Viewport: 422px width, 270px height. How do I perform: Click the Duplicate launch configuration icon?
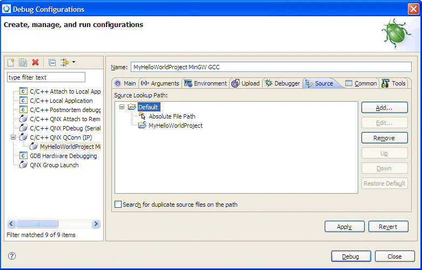(23, 63)
